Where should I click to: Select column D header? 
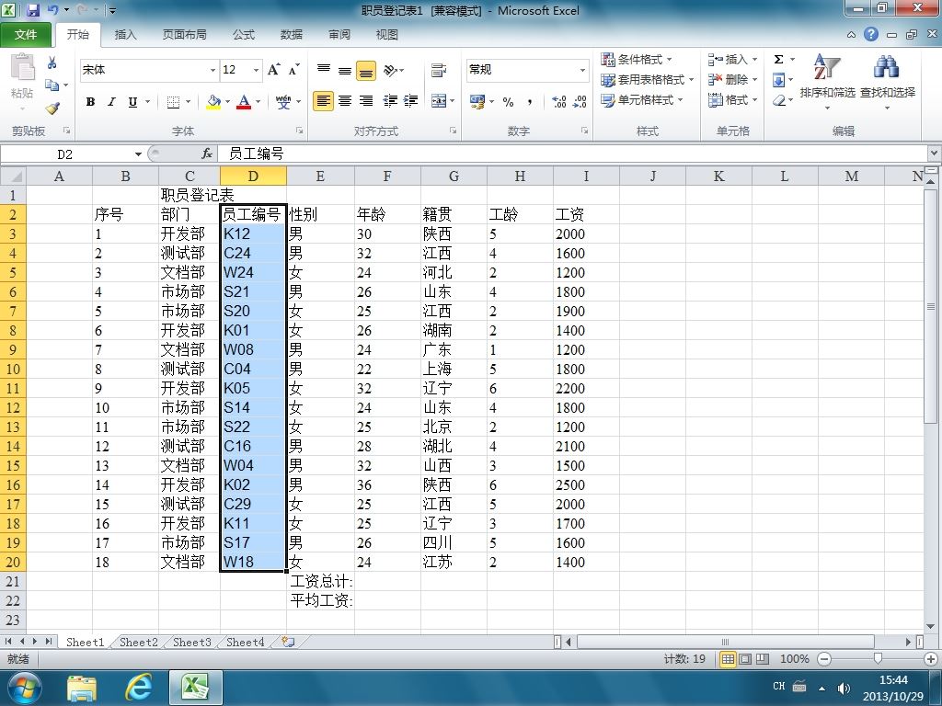(253, 176)
